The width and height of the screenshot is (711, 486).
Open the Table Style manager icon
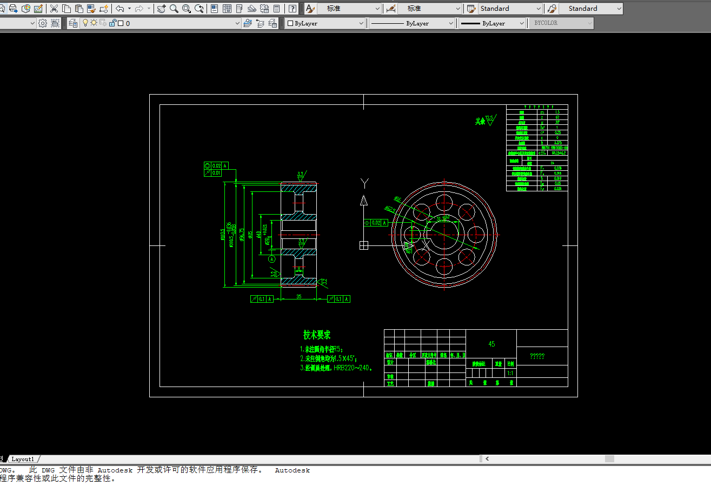(471, 9)
